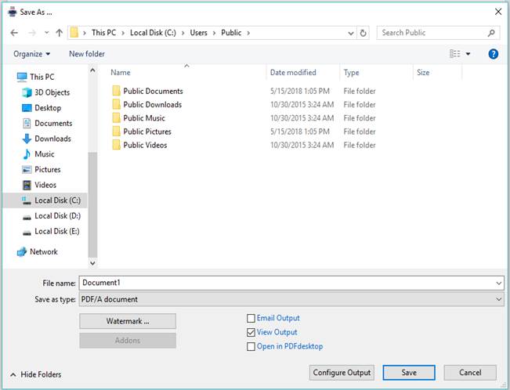Click the Configure Output button
The image size is (510, 390).
coord(342,373)
